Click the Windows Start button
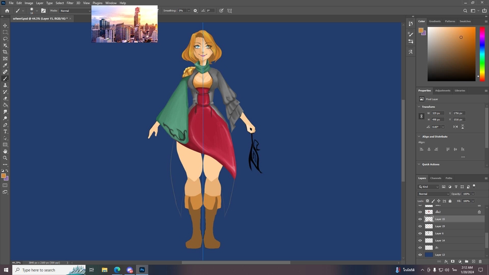Image resolution: width=489 pixels, height=275 pixels. [7, 270]
